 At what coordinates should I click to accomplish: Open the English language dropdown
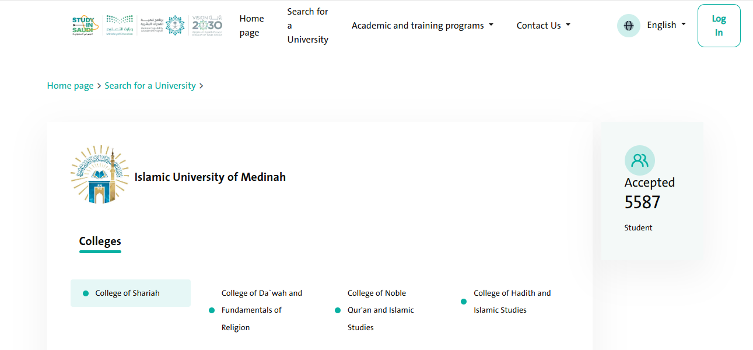click(x=666, y=25)
